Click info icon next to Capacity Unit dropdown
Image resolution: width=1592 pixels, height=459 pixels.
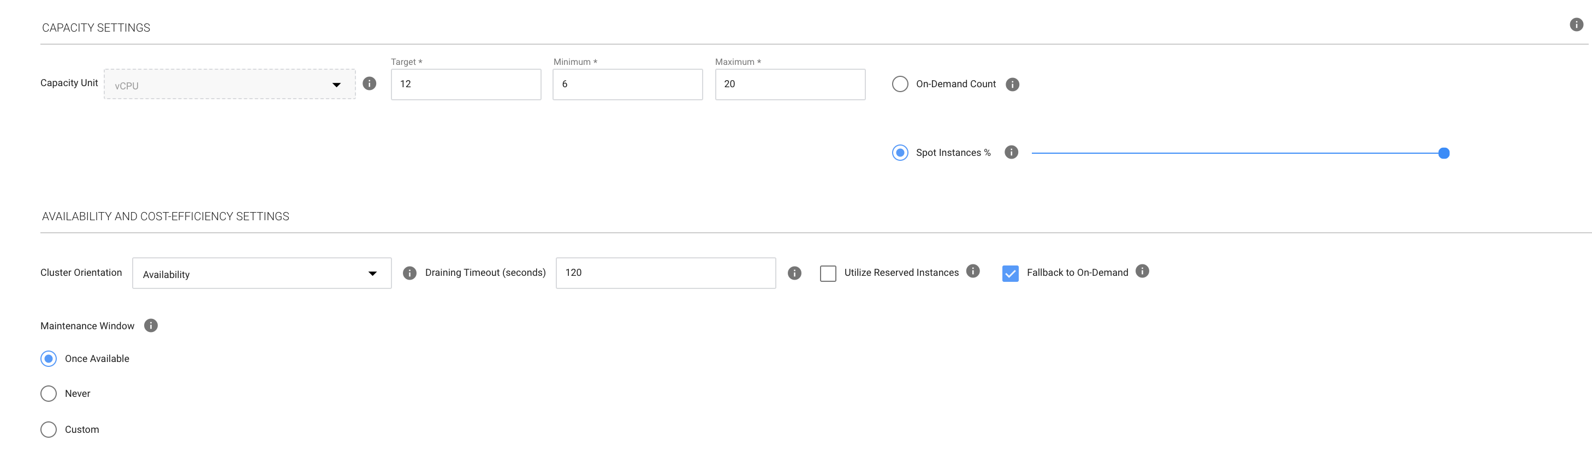(x=369, y=83)
